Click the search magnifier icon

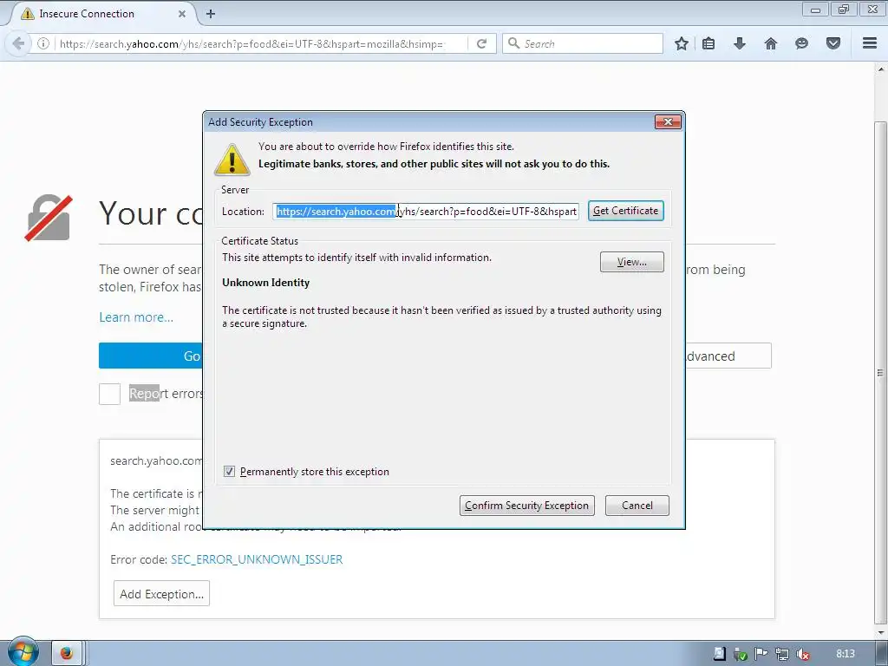pyautogui.click(x=513, y=43)
